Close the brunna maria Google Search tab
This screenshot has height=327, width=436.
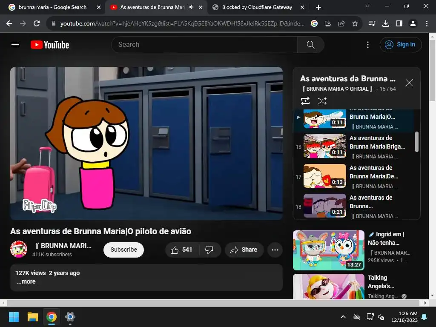(x=99, y=8)
